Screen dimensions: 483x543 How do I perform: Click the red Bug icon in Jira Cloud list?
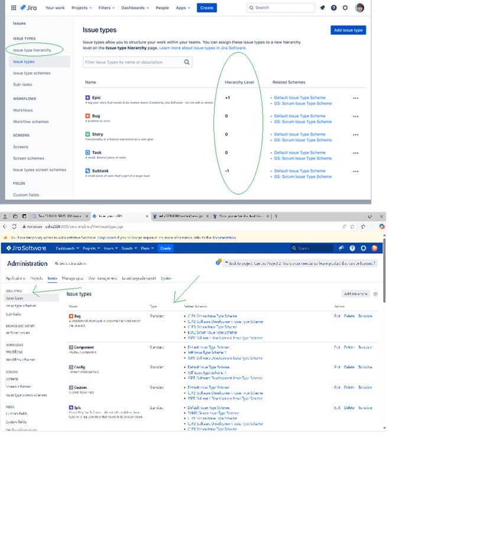tap(87, 116)
